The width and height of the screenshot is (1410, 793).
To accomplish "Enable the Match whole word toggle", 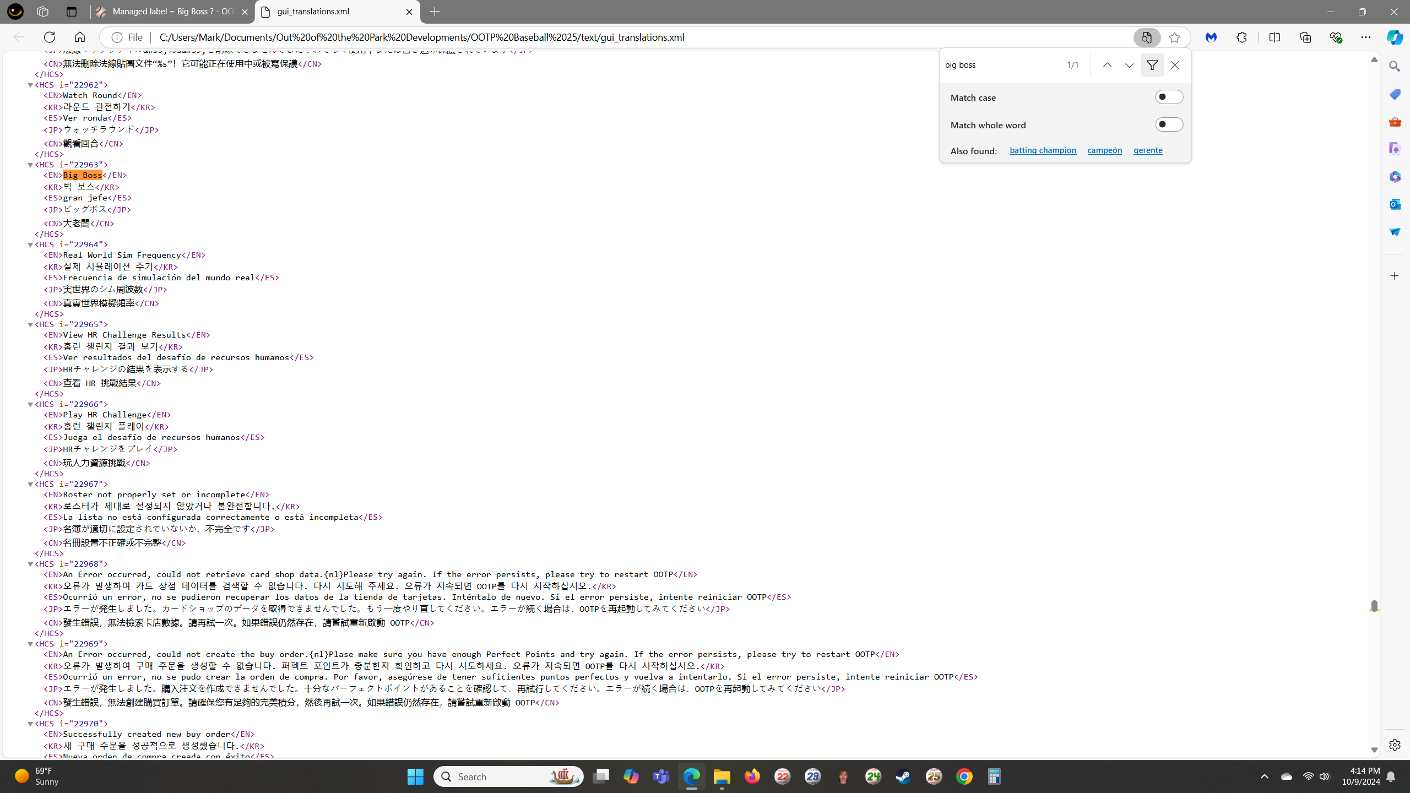I will pyautogui.click(x=1169, y=124).
